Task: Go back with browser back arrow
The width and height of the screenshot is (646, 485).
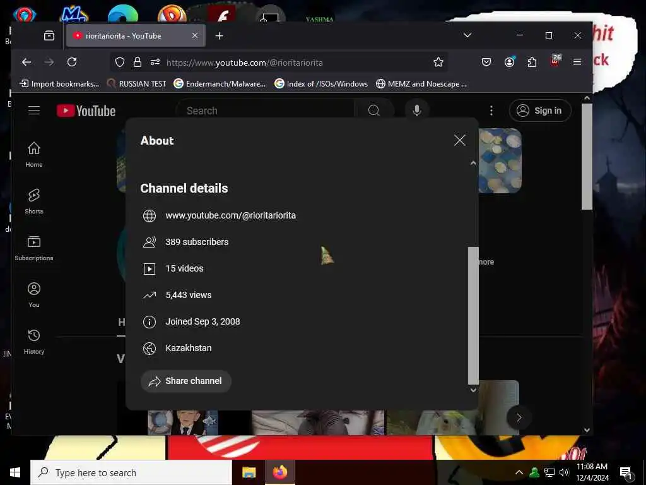Action: 26,62
